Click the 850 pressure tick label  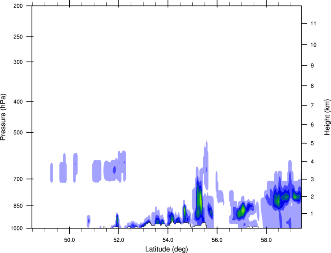tap(18, 206)
